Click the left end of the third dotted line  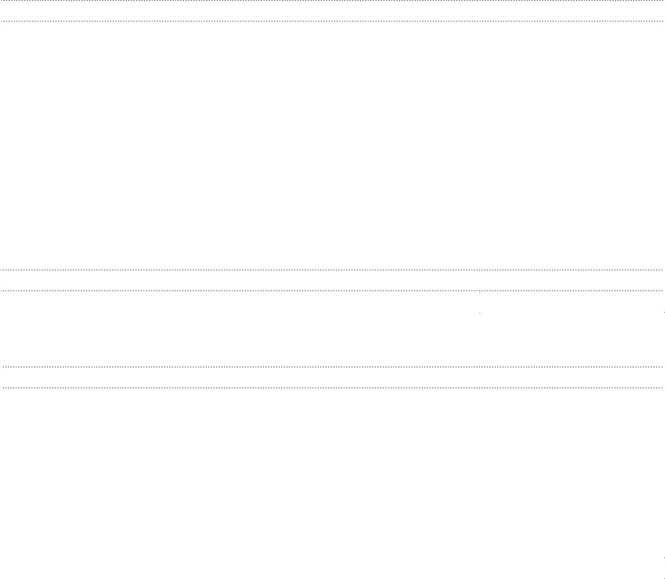(2, 270)
